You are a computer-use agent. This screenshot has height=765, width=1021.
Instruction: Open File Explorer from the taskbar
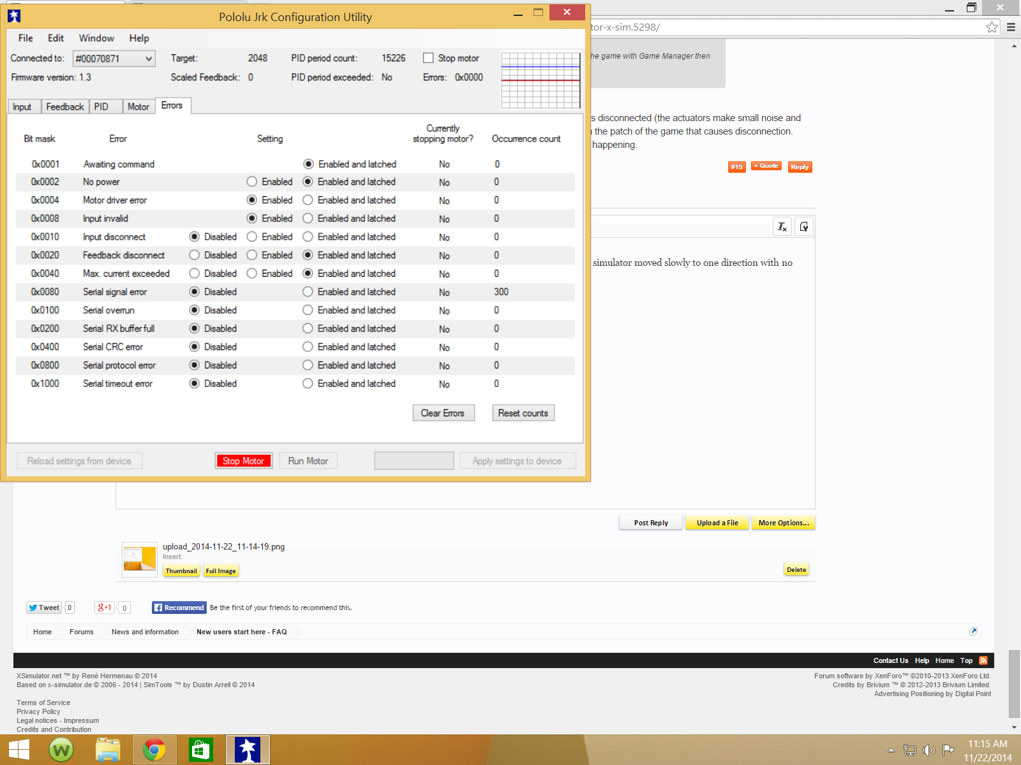pyautogui.click(x=108, y=750)
